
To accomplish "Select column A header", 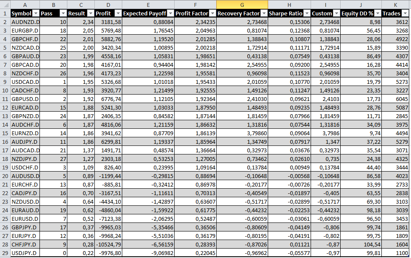I will tap(25, 5).
